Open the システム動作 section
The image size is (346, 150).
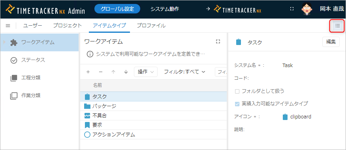(x=165, y=9)
